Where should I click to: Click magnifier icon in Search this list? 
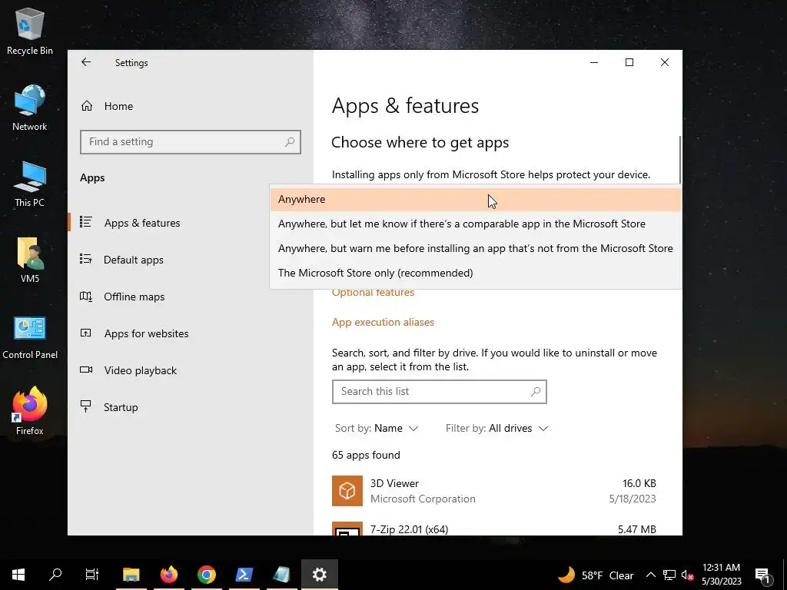pyautogui.click(x=536, y=391)
